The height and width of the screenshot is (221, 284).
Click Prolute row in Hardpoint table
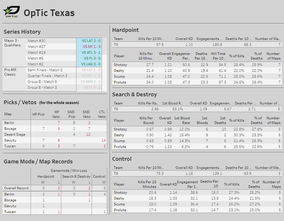click(x=197, y=82)
